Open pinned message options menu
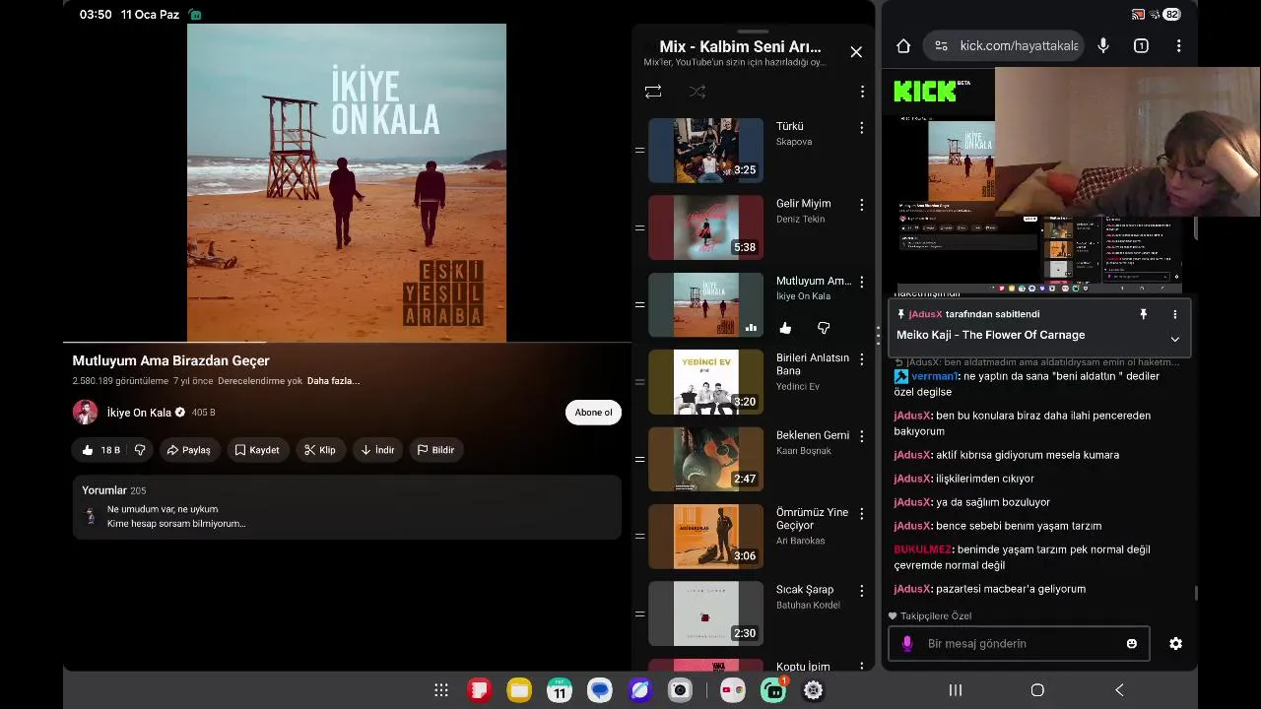The width and height of the screenshot is (1261, 709). click(1174, 314)
